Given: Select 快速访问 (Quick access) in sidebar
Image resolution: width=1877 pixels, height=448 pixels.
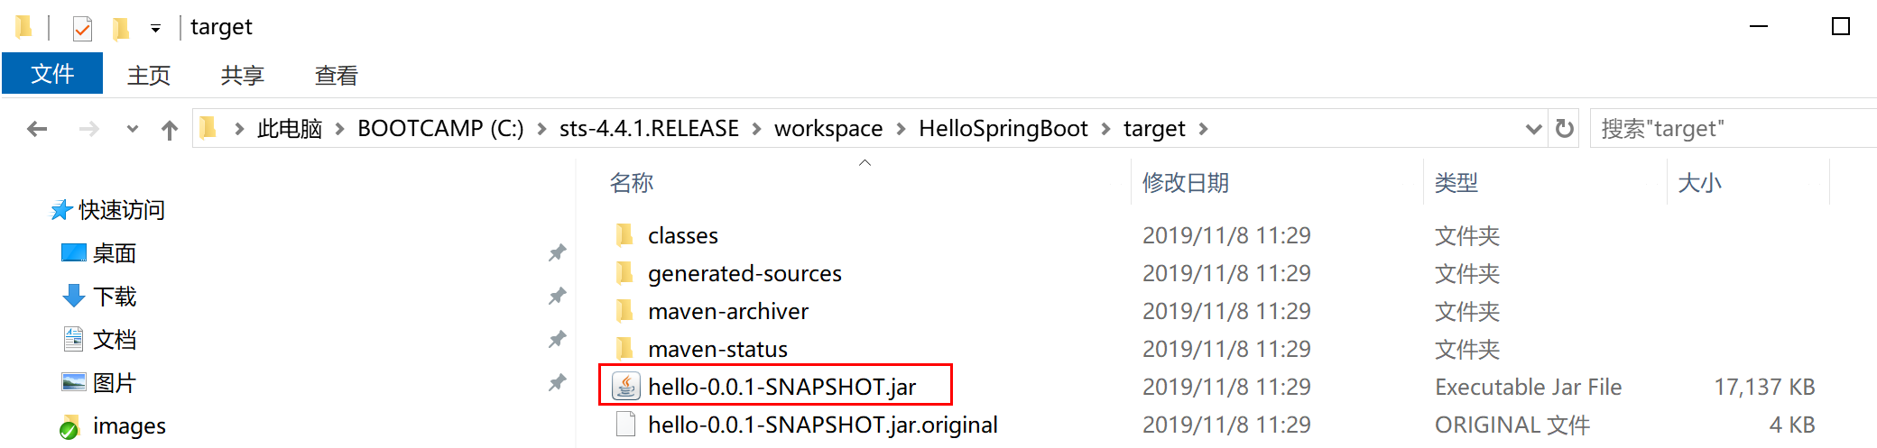Looking at the screenshot, I should click(121, 210).
